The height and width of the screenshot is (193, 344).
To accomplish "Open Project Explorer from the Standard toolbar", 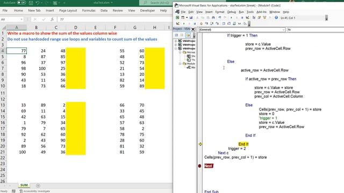I will (254, 18).
